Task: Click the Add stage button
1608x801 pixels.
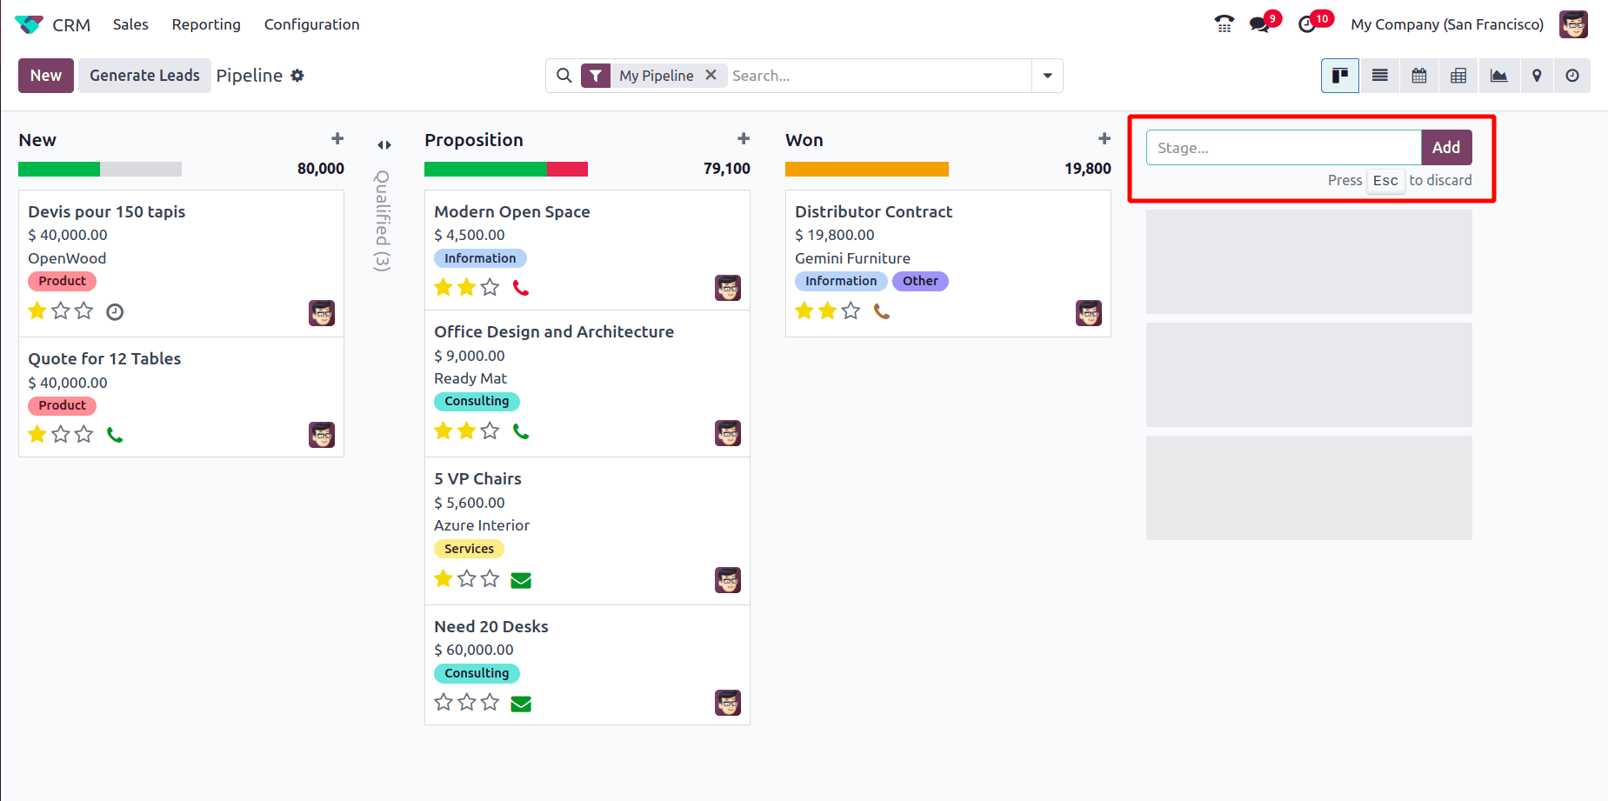Action: tap(1446, 148)
